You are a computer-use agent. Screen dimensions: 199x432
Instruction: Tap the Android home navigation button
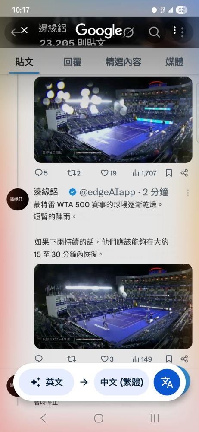[x=99, y=418]
